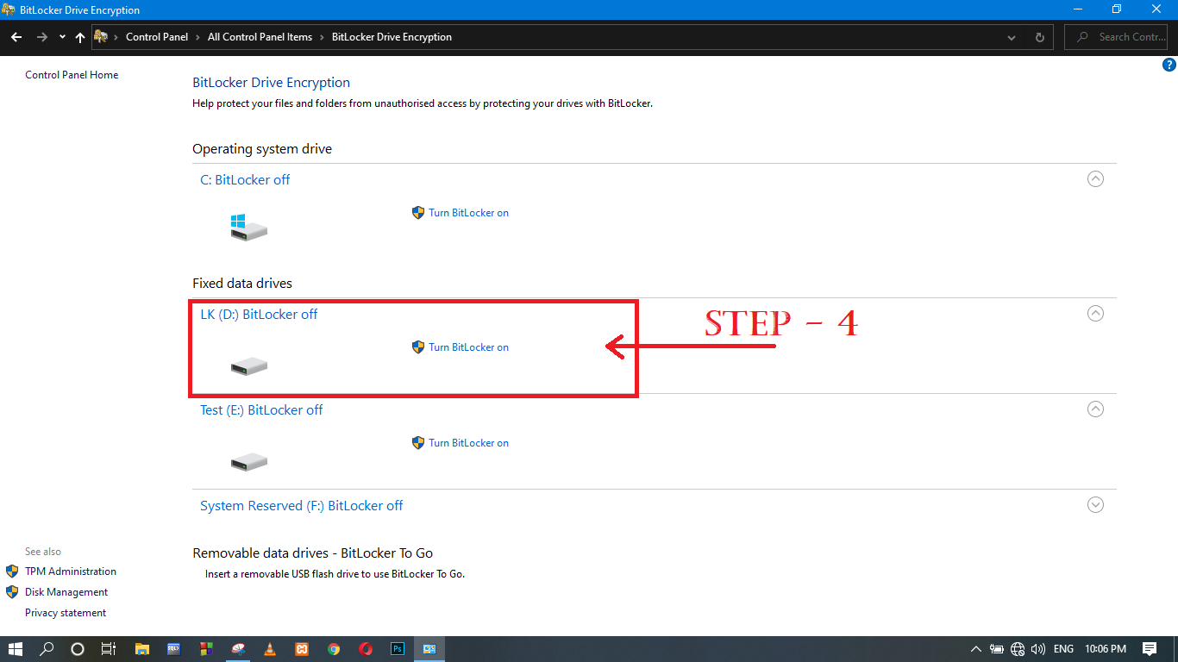Click All Control Panel Items breadcrumb
1178x662 pixels.
pyautogui.click(x=260, y=37)
